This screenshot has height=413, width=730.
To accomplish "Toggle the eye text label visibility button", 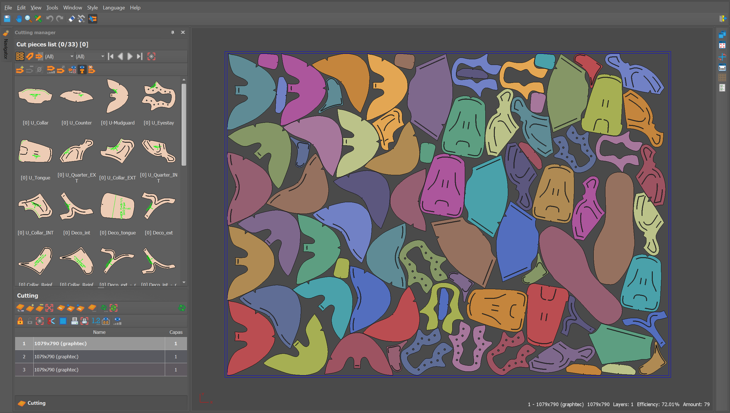I will tap(82, 69).
